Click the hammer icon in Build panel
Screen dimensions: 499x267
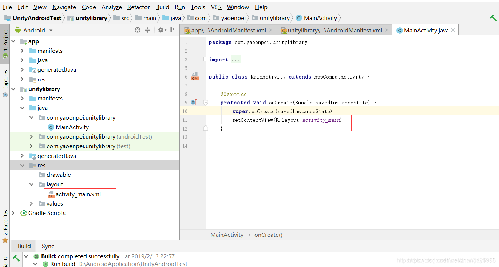point(16,258)
